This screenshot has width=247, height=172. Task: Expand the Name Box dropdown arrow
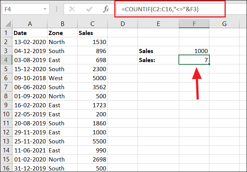pos(45,9)
